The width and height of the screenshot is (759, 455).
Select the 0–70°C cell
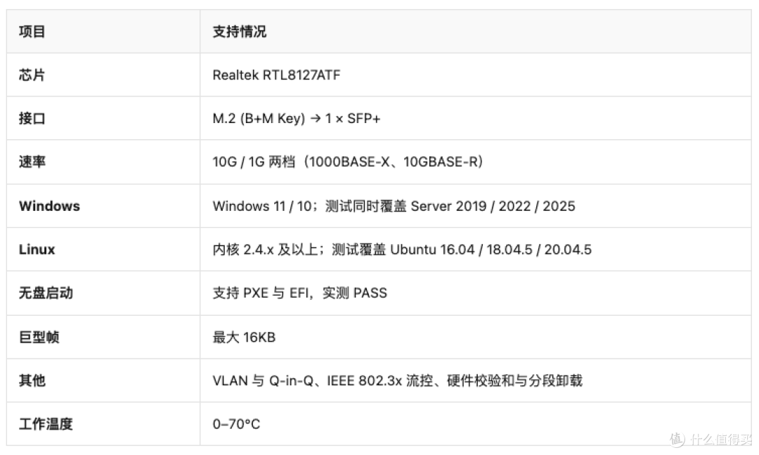point(476,424)
